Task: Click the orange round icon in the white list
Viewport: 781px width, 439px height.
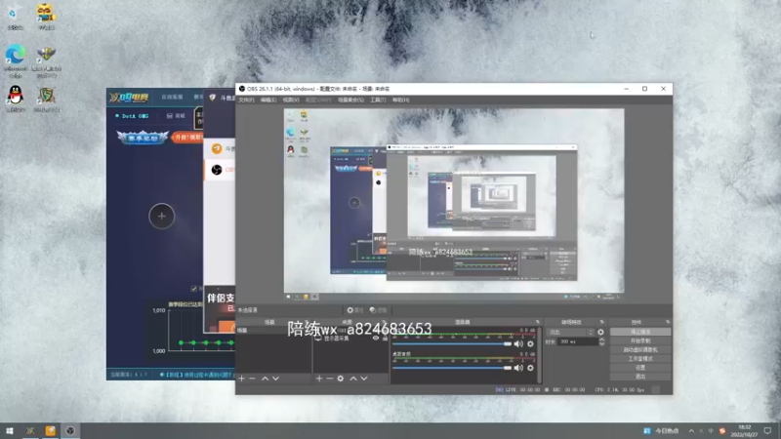Action: point(217,148)
